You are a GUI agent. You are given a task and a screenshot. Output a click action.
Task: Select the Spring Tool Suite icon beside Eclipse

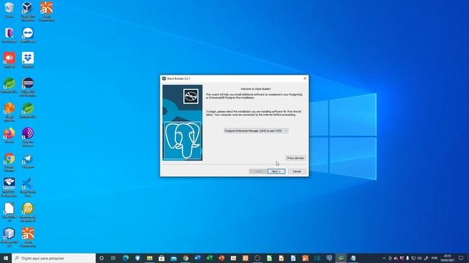pyautogui.click(x=10, y=85)
